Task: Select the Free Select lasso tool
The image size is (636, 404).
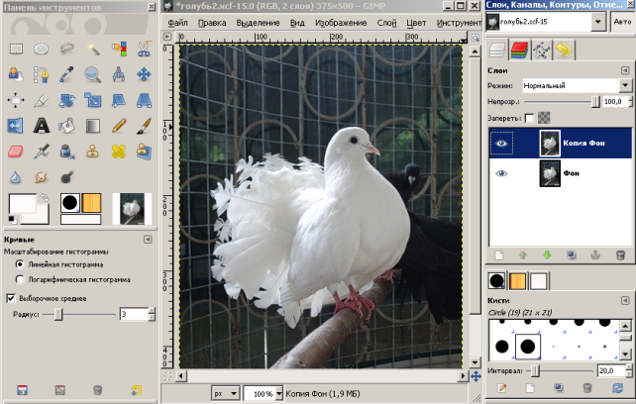Action: click(67, 50)
